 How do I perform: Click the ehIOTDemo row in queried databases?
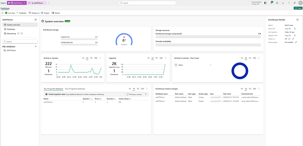coord(96,102)
